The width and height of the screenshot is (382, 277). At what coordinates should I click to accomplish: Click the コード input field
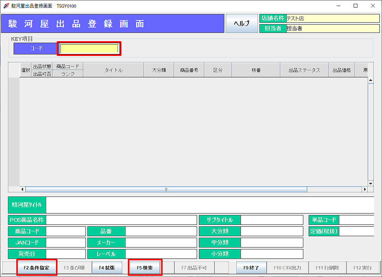(x=89, y=49)
